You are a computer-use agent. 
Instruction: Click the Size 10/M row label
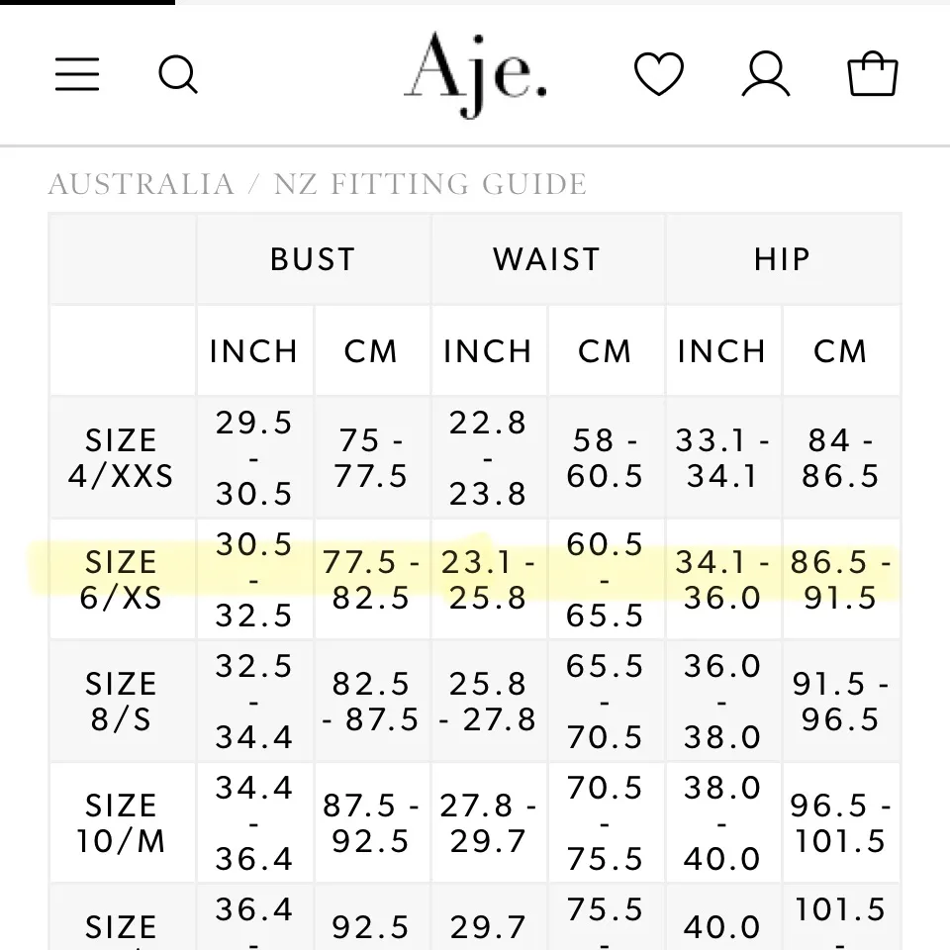pyautogui.click(x=121, y=823)
